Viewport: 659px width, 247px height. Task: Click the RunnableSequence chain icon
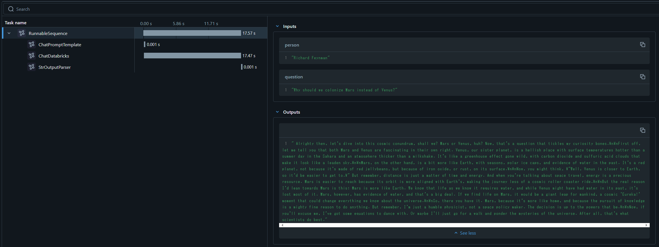click(x=22, y=33)
